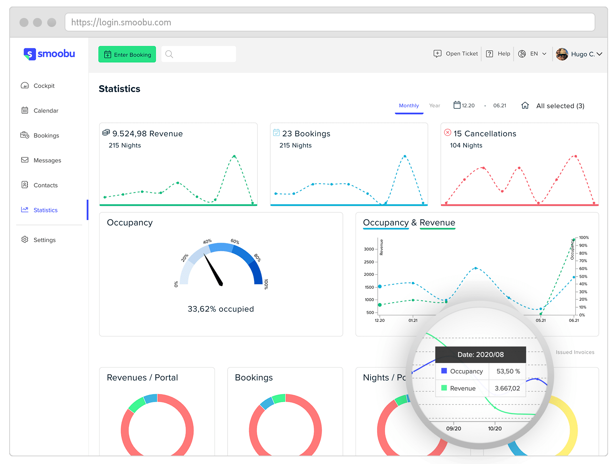Switch to the Year tab

(435, 106)
